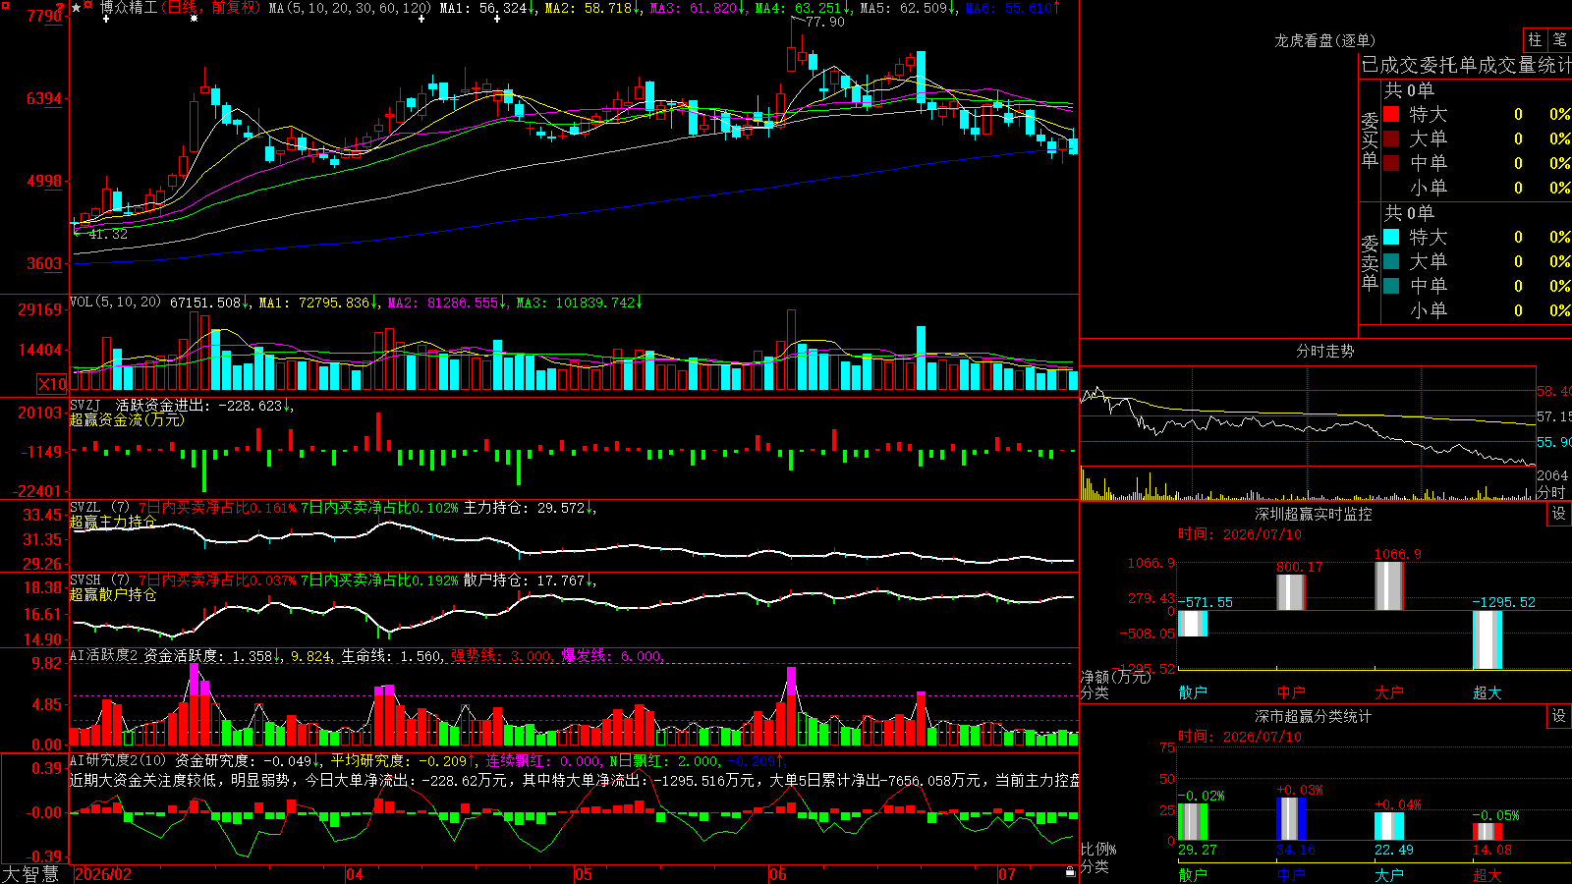Click the stock name 博众精工 in the chart title
1572x884 pixels.
tap(128, 8)
